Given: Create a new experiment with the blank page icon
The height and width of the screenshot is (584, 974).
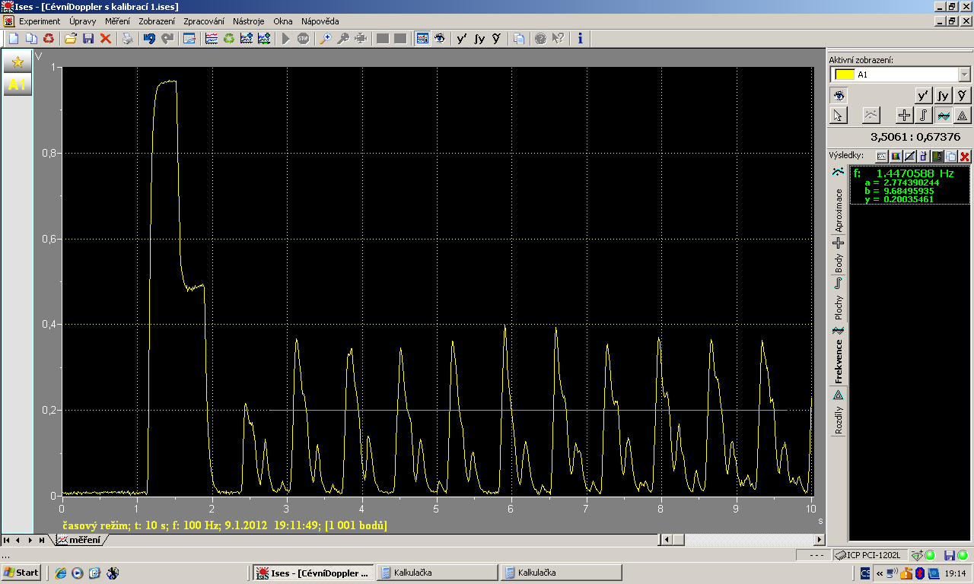Looking at the screenshot, I should tap(13, 38).
